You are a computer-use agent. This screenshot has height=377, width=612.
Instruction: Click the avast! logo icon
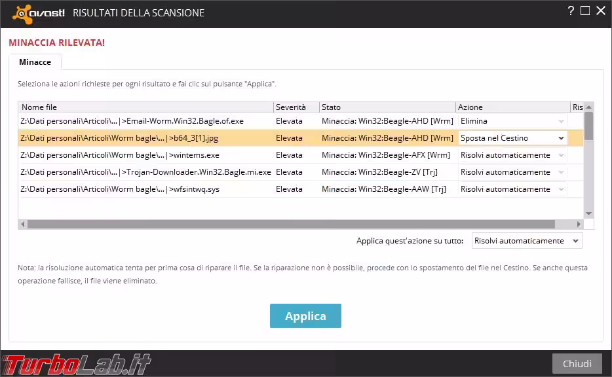(23, 13)
